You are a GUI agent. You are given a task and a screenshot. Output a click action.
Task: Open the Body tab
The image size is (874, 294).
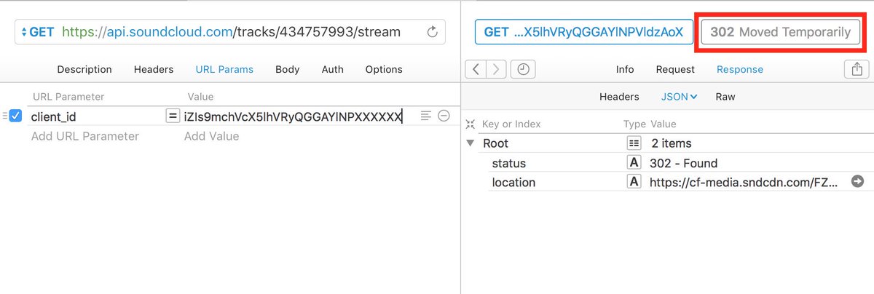pos(288,70)
